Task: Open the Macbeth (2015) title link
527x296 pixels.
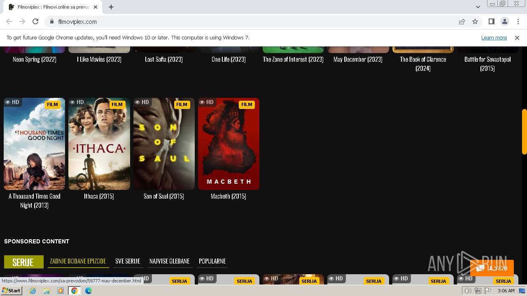Action: tap(229, 196)
